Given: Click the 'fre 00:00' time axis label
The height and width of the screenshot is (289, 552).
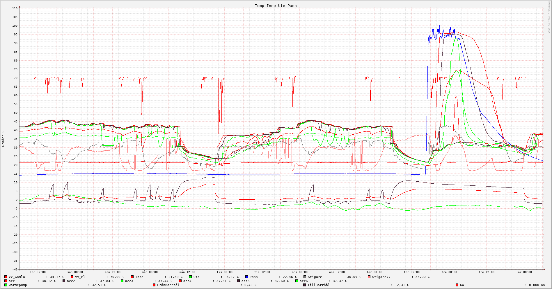Looking at the screenshot, I should point(449,272).
